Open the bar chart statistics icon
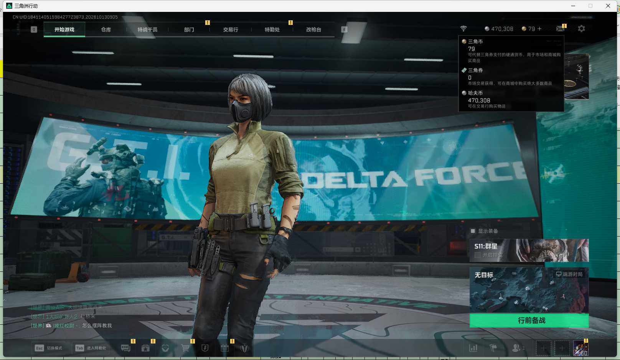Image resolution: width=620 pixels, height=360 pixels. pyautogui.click(x=473, y=348)
